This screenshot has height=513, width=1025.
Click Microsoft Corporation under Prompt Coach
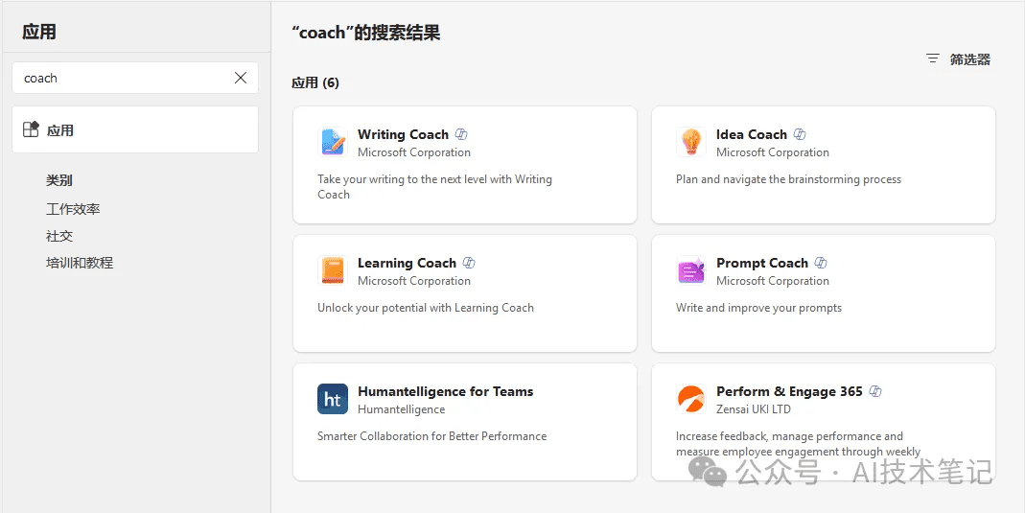(x=773, y=281)
